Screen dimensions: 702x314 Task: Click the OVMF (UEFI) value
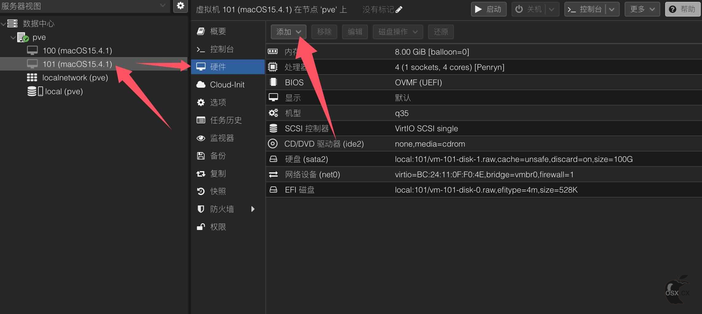pos(418,82)
